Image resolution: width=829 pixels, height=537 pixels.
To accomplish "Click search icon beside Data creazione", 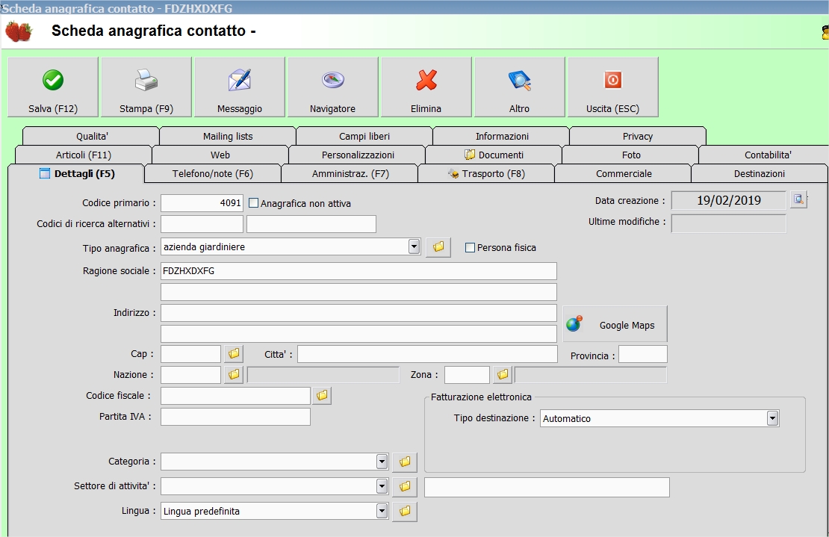I will pos(798,200).
